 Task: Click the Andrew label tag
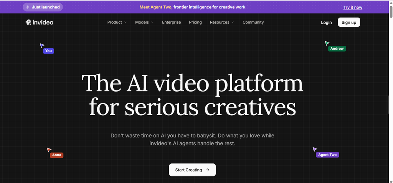[x=337, y=49]
